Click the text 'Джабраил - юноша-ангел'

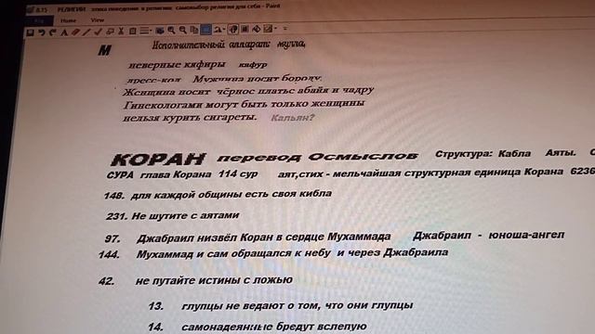coord(488,235)
